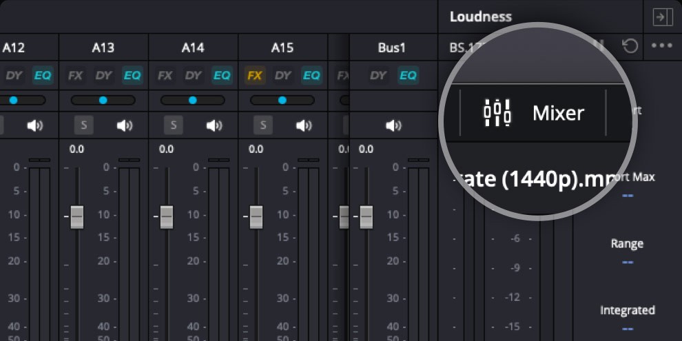This screenshot has height=341, width=682.
Task: Solo track A13
Action: 83,125
